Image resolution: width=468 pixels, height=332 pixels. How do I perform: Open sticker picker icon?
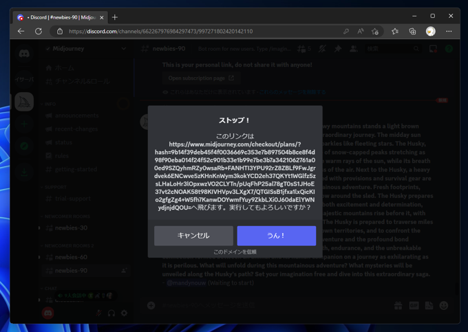click(x=429, y=305)
